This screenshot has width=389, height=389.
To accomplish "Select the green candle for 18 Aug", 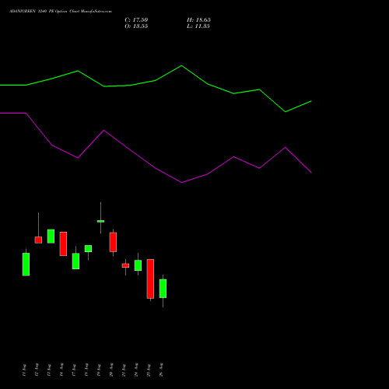I will point(88,248).
